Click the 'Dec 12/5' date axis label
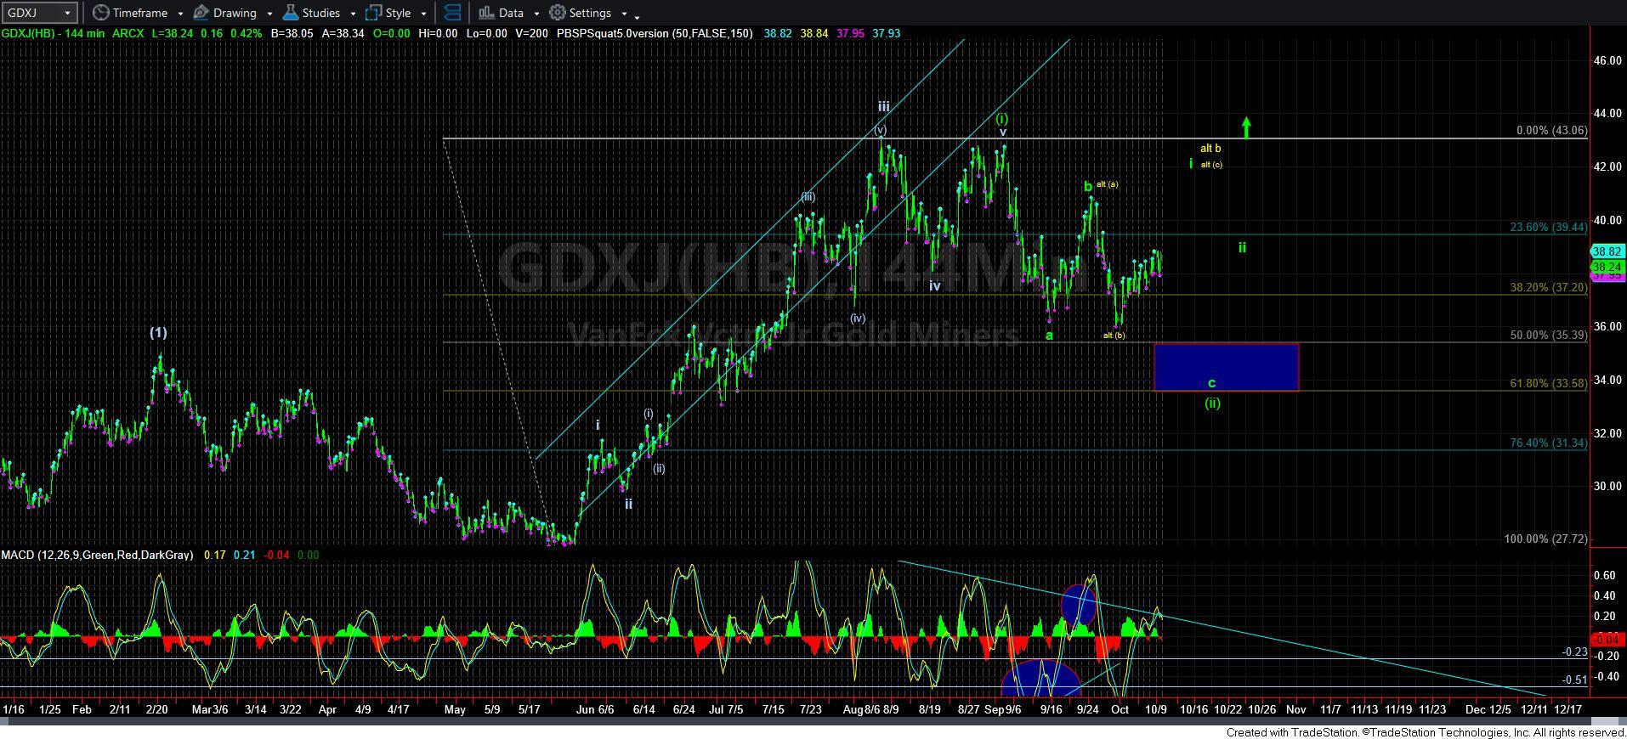The image size is (1627, 739). [x=1488, y=709]
